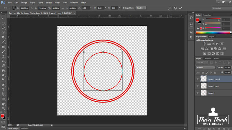Select the Move tool

[3, 18]
